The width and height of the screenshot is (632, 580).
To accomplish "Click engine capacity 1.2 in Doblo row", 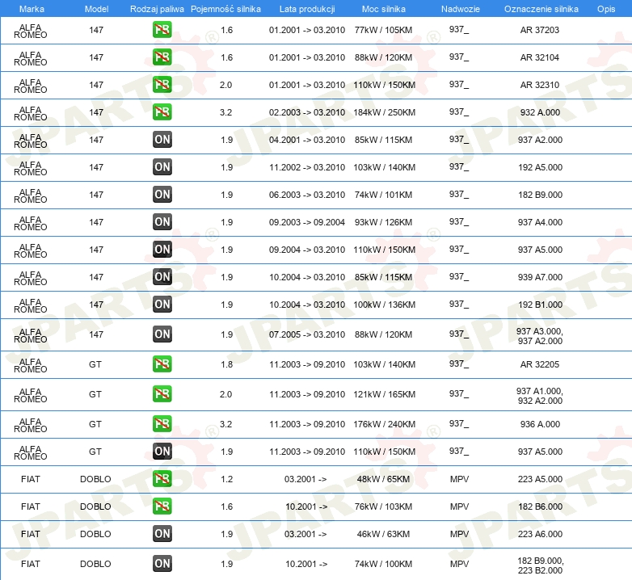I will [226, 479].
